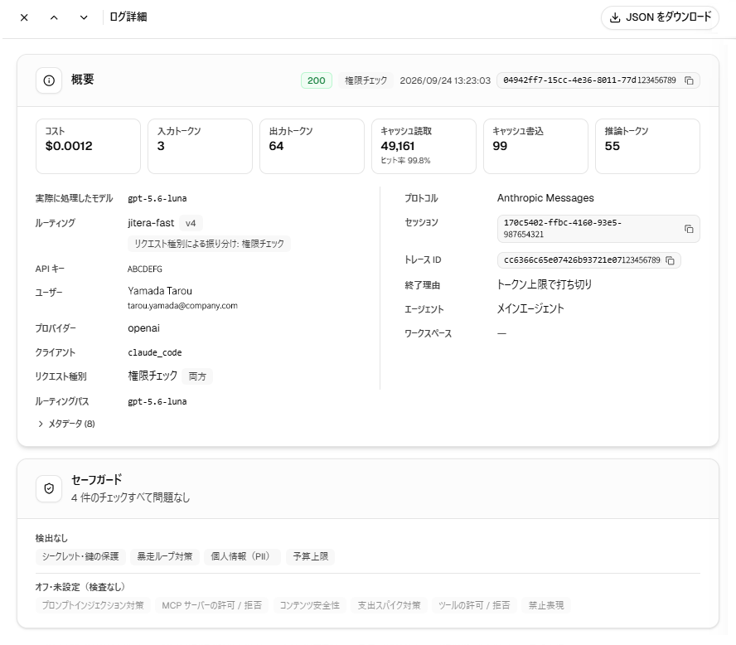Click the リクエスト種別による振り分け badge
The image size is (736, 645).
click(x=210, y=244)
